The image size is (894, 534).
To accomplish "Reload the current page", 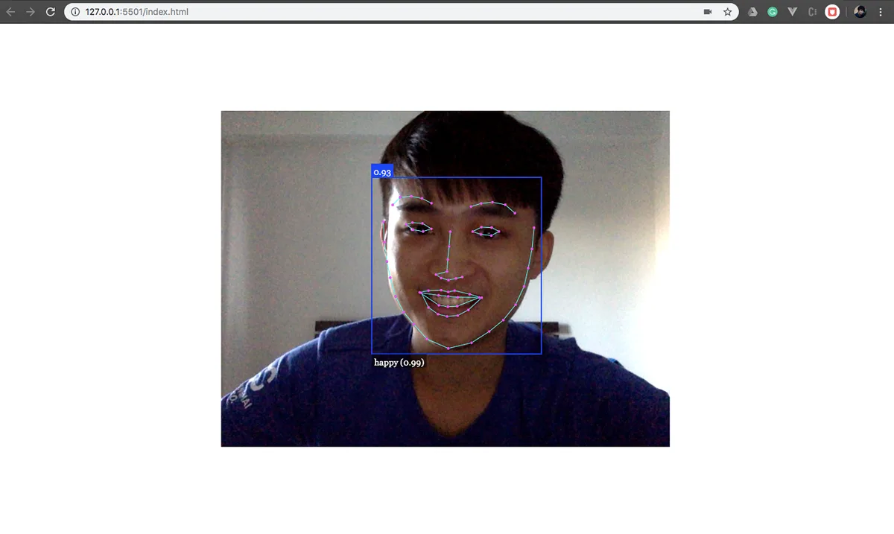I will coord(51,12).
